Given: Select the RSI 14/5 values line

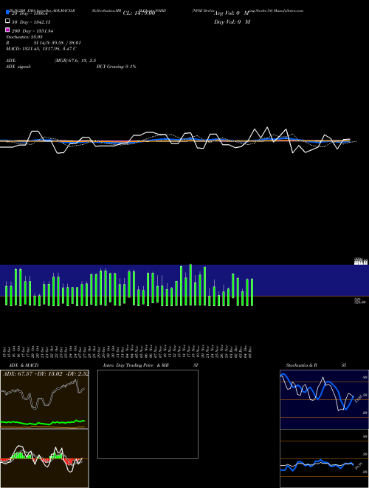Looking at the screenshot, I should [x=44, y=43].
